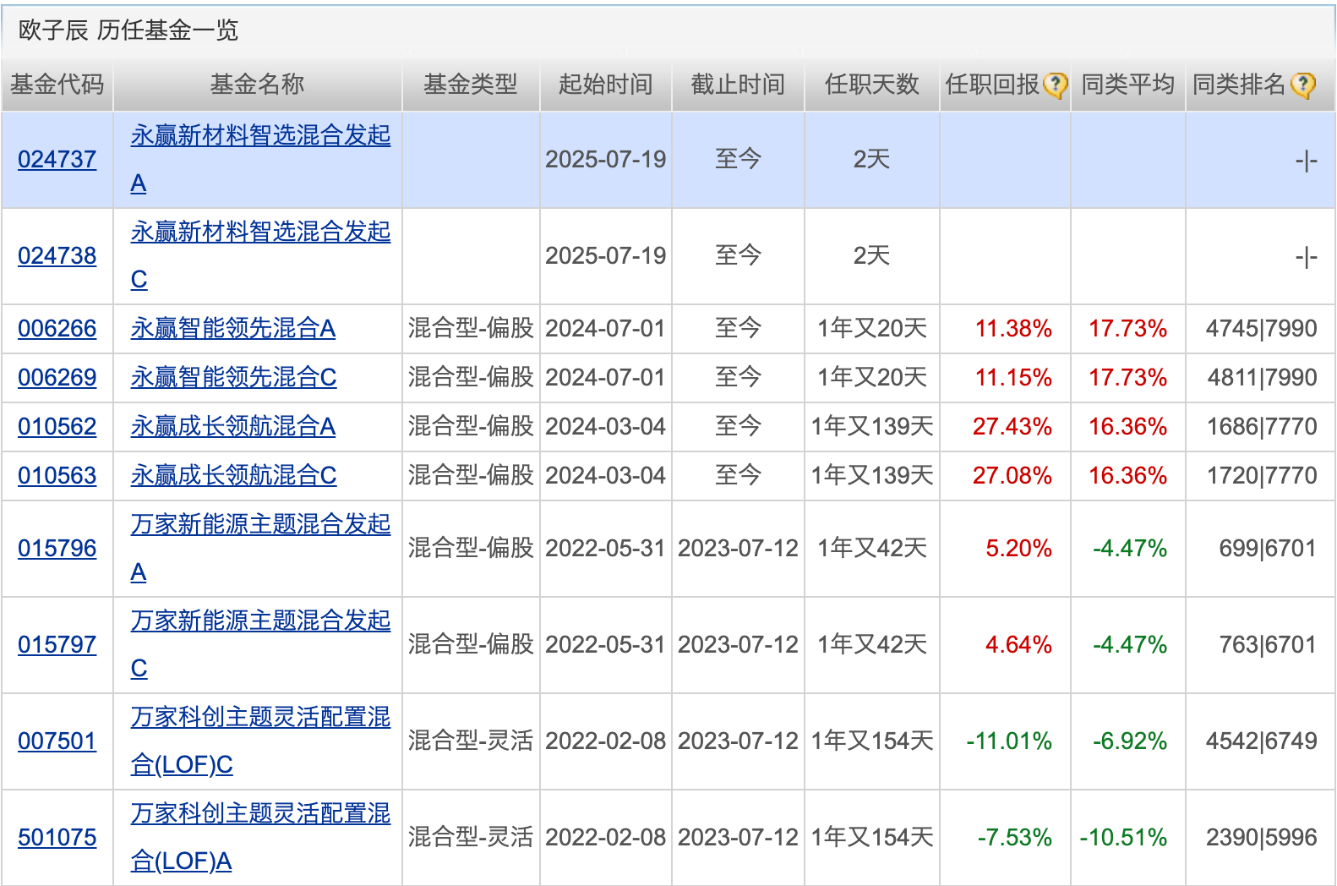Screen dimensions: 1337x886
Task: Open 永赢成长领航混合A fund link
Action: (233, 426)
